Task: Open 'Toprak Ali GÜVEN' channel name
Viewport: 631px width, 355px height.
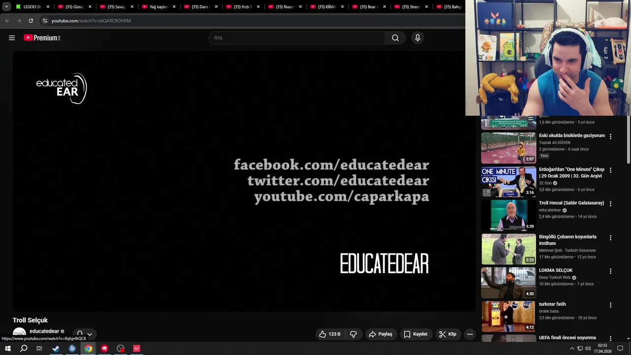Action: click(x=555, y=142)
